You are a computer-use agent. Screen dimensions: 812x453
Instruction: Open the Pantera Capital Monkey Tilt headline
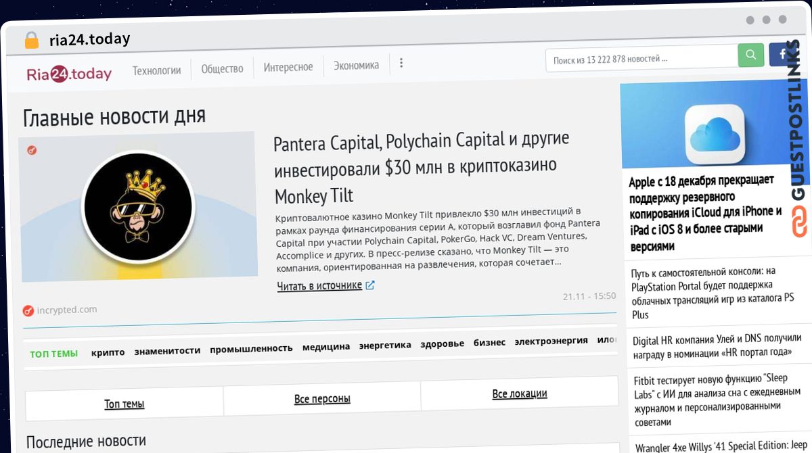(422, 168)
